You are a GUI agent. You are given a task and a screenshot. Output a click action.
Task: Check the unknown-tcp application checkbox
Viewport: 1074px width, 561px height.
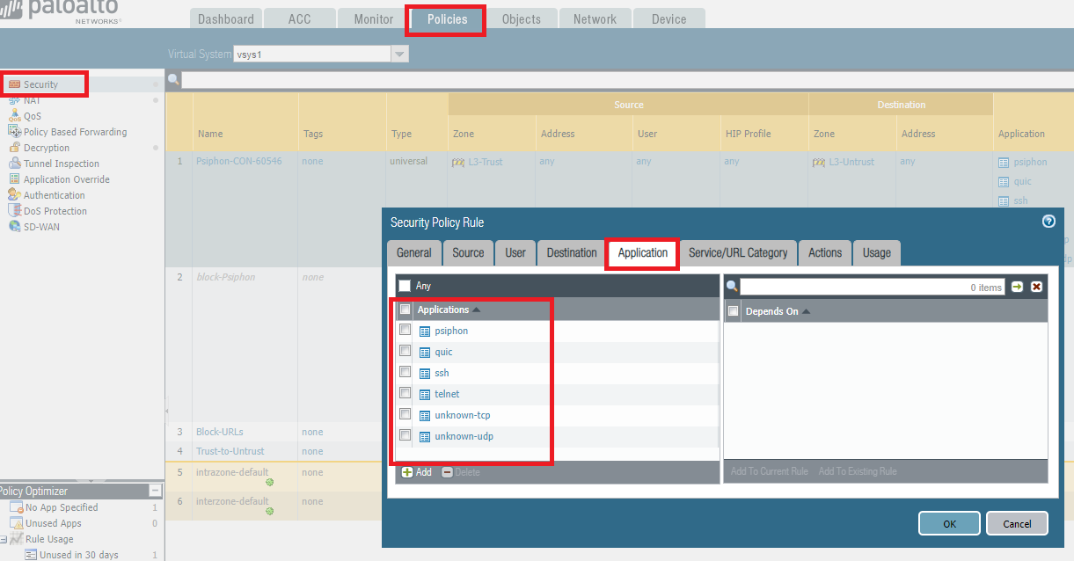(405, 414)
